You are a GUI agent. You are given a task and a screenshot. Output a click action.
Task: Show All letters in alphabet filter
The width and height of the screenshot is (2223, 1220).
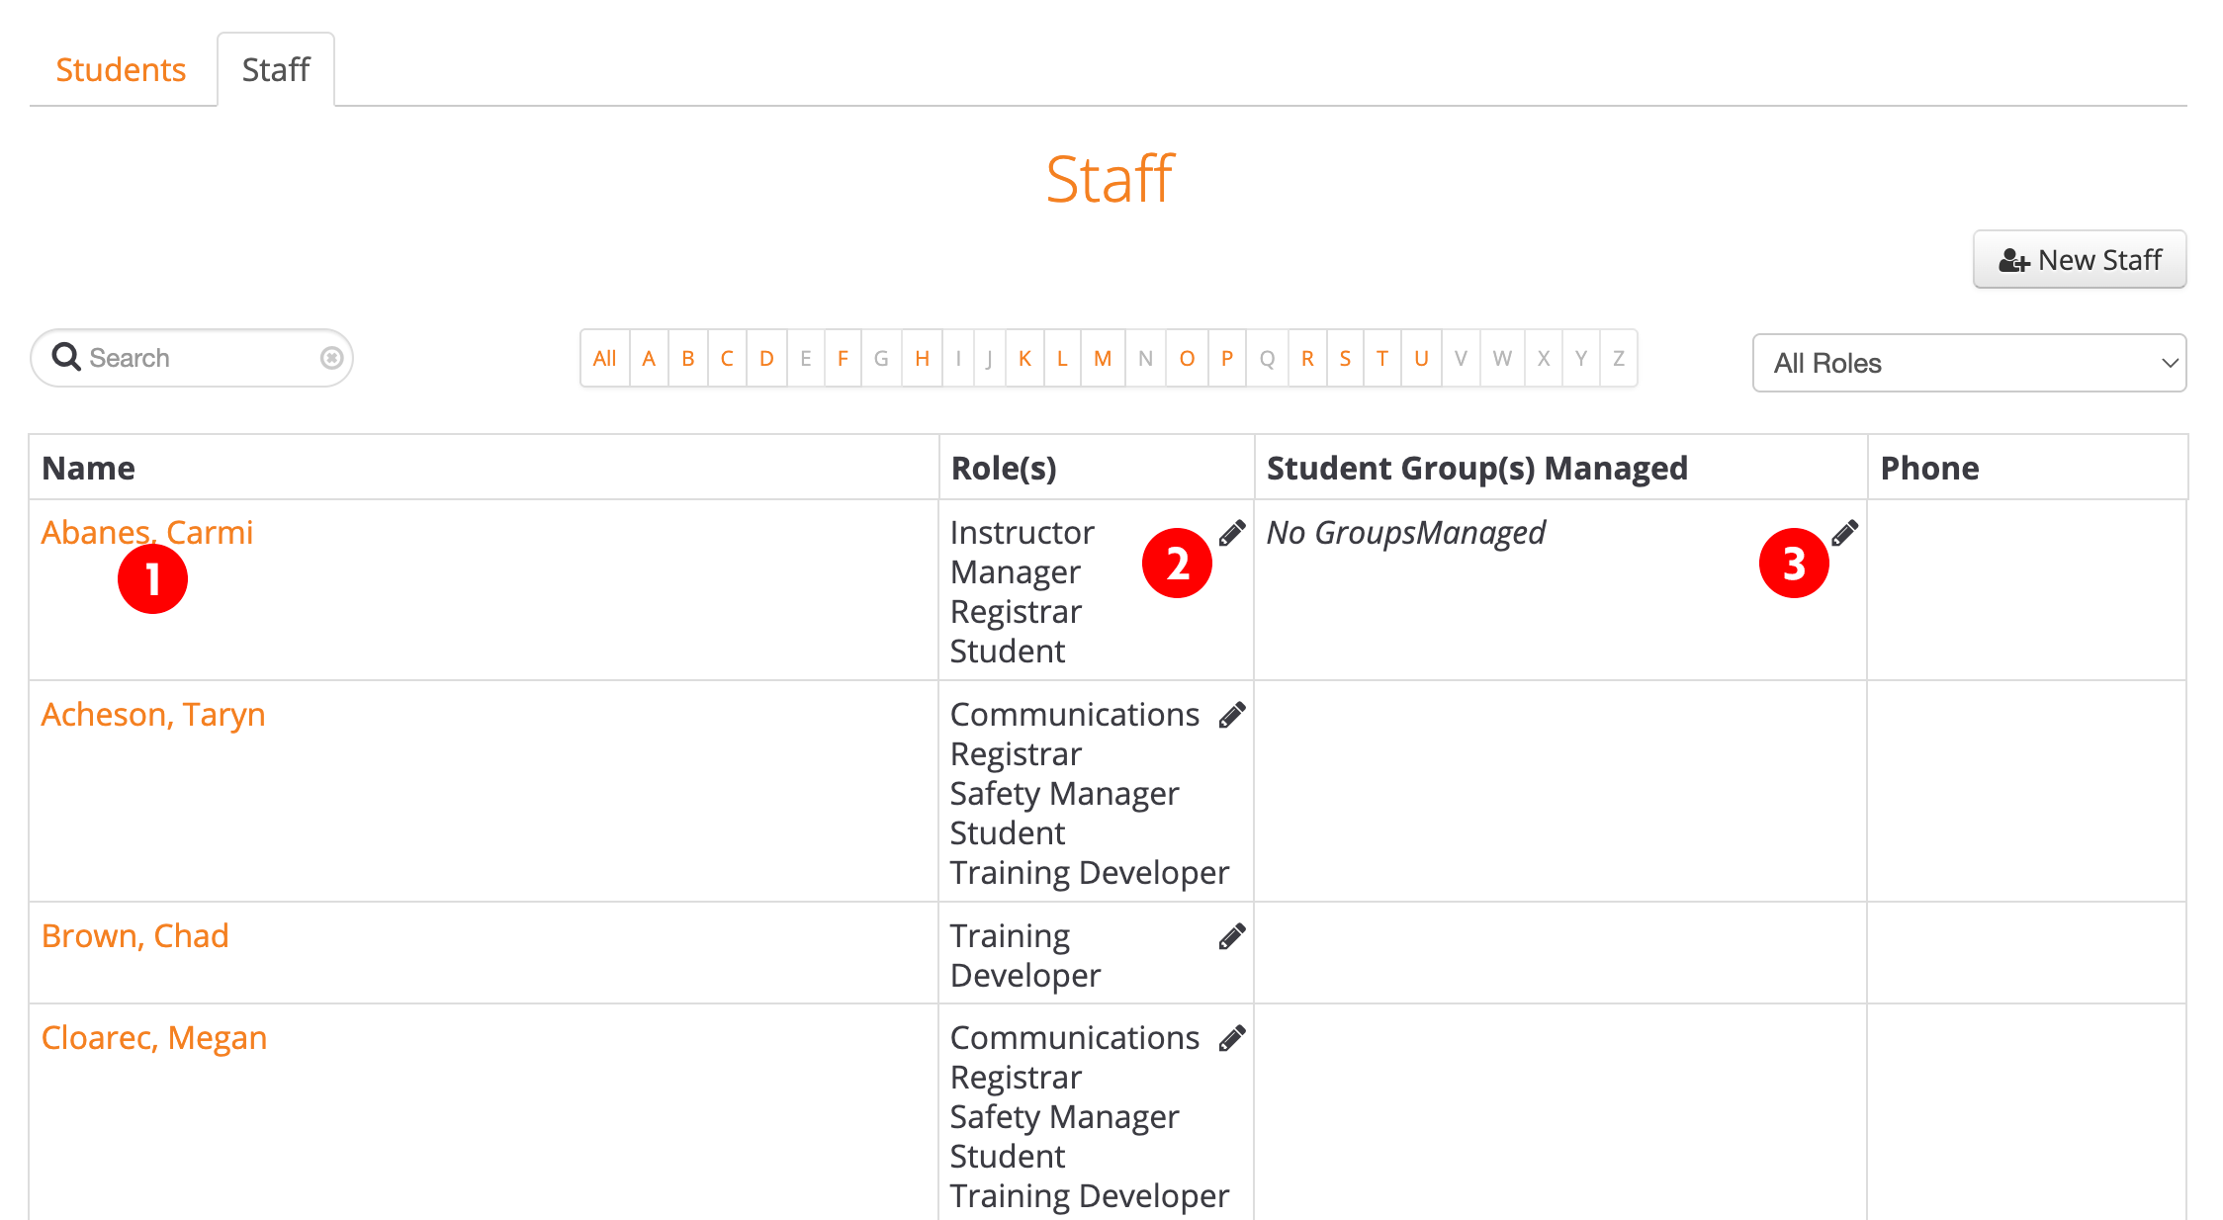[x=604, y=358]
